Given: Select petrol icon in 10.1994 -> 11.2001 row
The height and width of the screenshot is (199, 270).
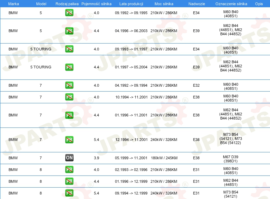Looking at the screenshot, I should 69,97.
